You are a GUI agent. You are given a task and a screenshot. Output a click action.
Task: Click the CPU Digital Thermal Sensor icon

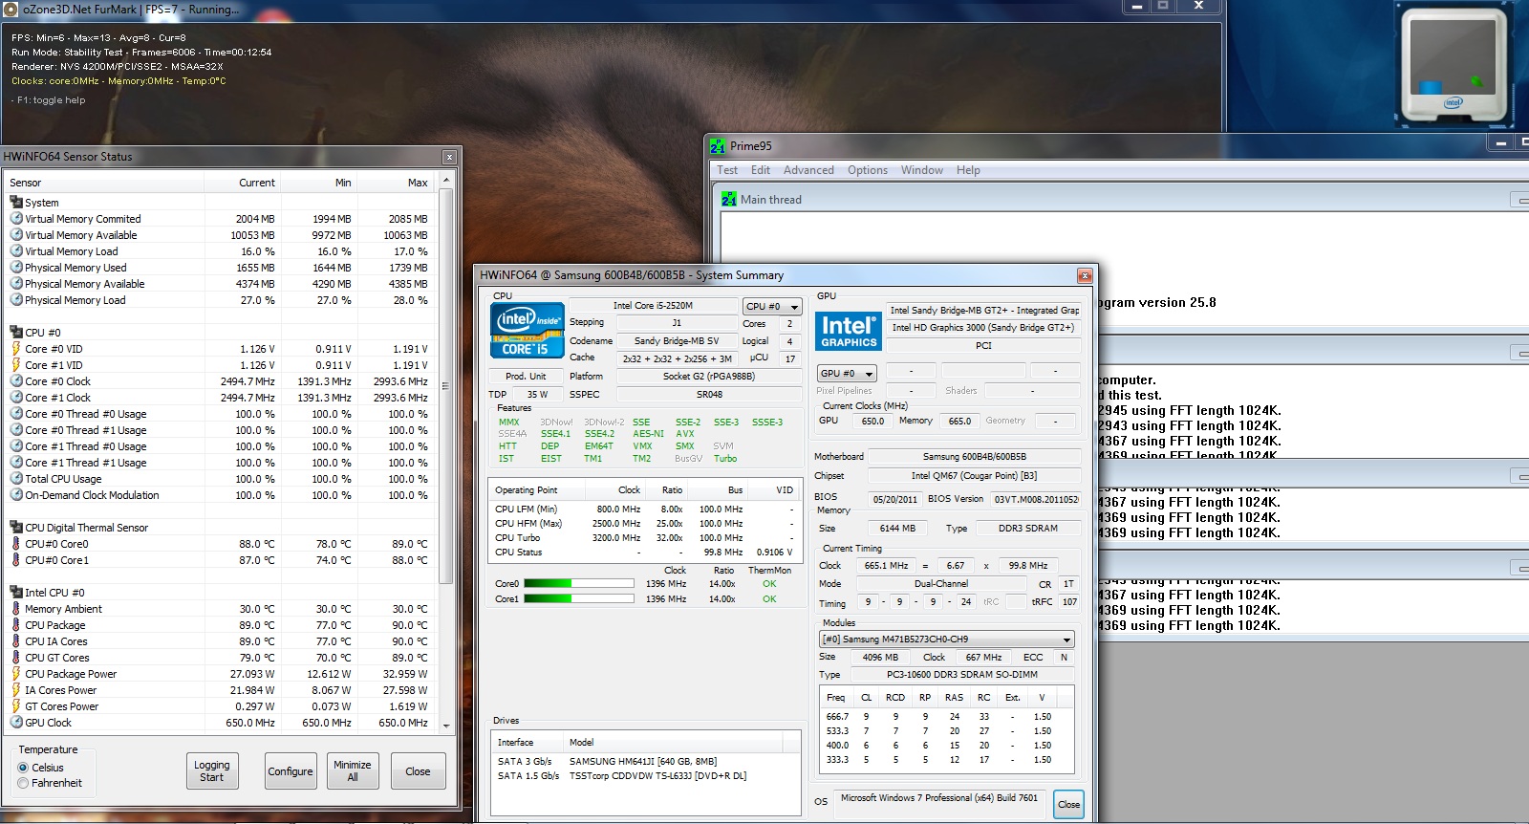pos(16,527)
